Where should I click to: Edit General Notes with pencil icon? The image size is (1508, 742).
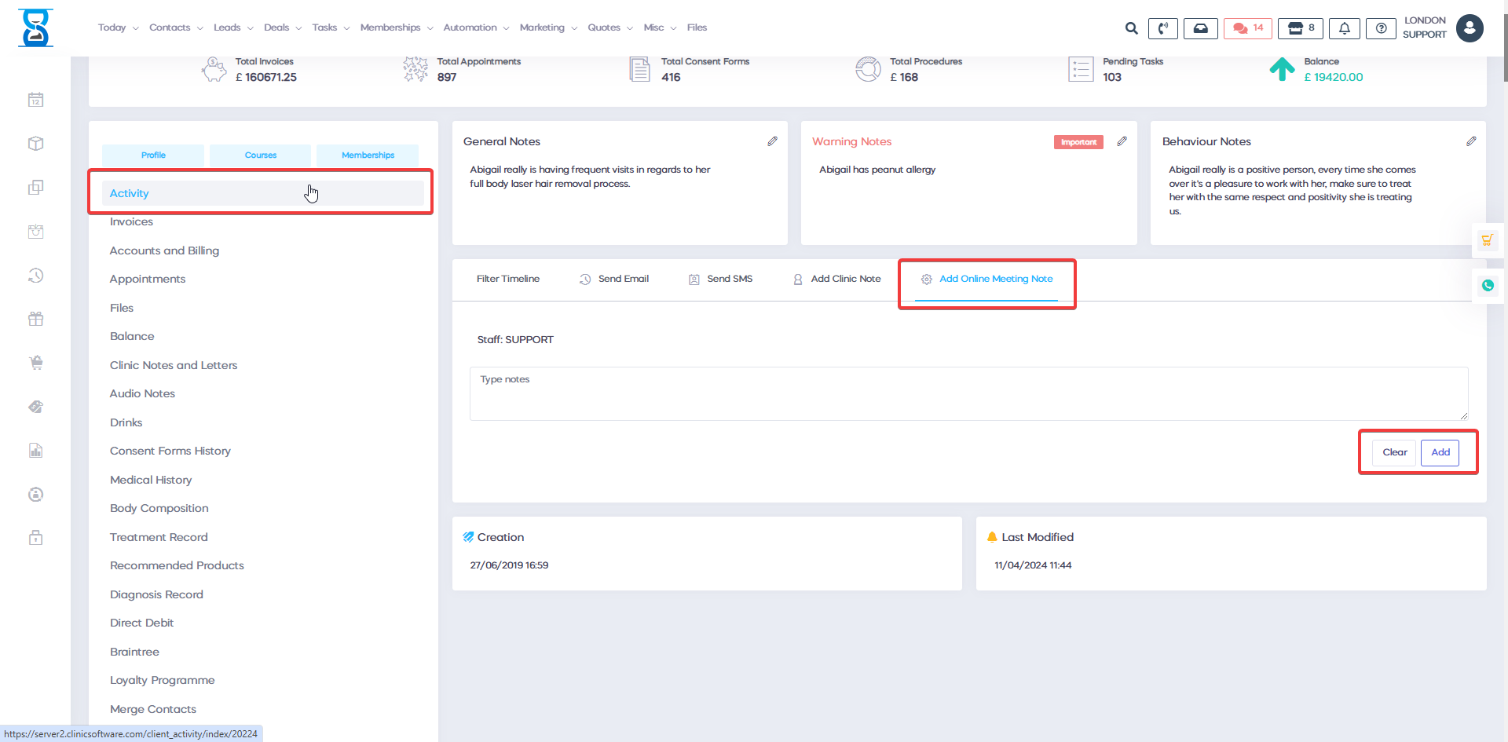pyautogui.click(x=772, y=141)
